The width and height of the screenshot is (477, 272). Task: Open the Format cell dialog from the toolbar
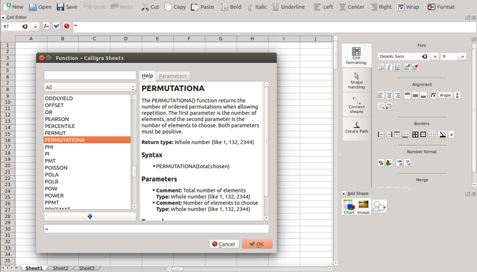(441, 7)
